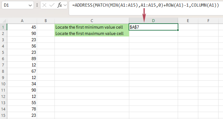Select row 10 header
The height and width of the screenshot is (119, 223).
(3, 84)
